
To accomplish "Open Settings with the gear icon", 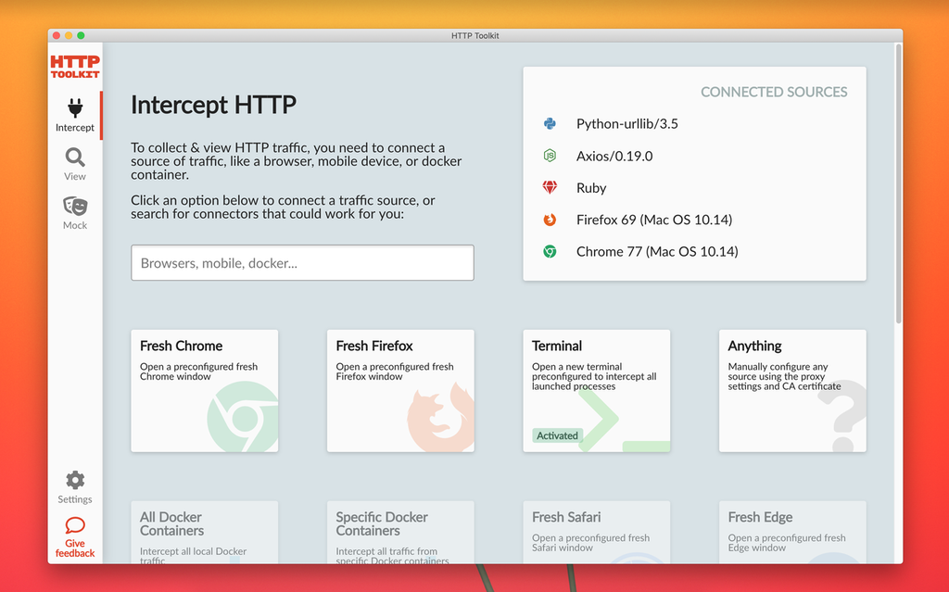I will [x=74, y=481].
